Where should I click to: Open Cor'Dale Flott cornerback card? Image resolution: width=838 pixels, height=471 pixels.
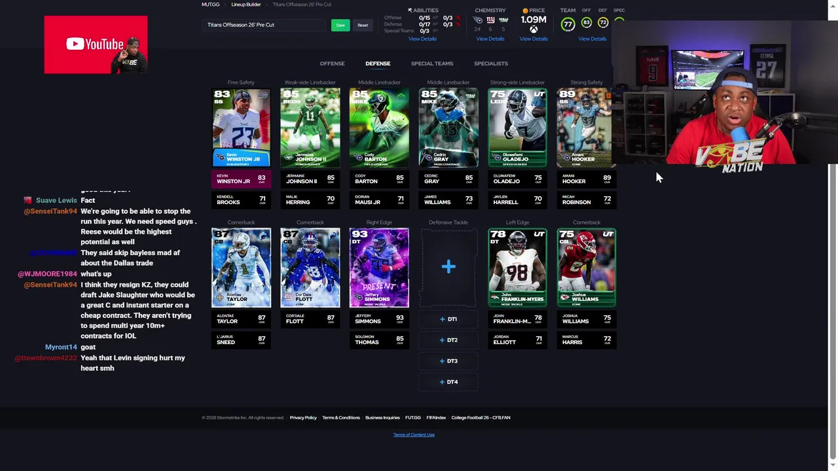pyautogui.click(x=310, y=268)
